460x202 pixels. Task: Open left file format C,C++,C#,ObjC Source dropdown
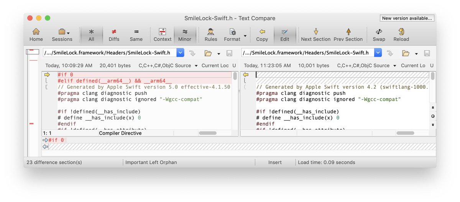click(168, 65)
